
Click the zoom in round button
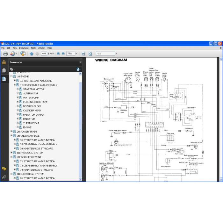coord(63,54)
